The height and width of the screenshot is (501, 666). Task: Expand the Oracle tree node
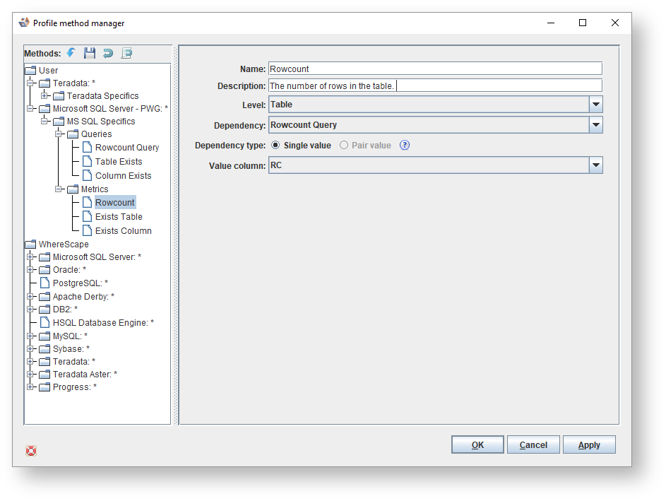(x=30, y=270)
